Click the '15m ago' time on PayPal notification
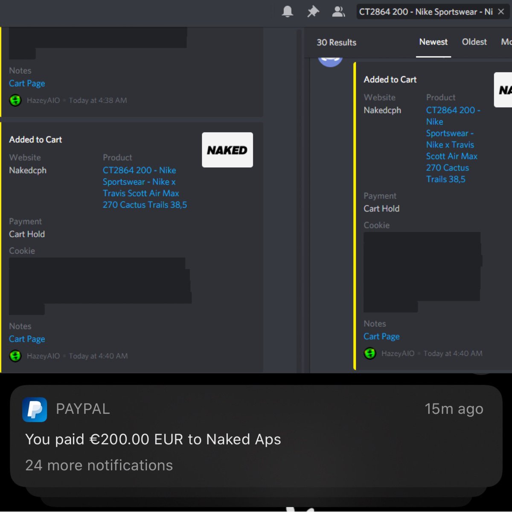Screen dimensions: 512x512 pos(454,409)
